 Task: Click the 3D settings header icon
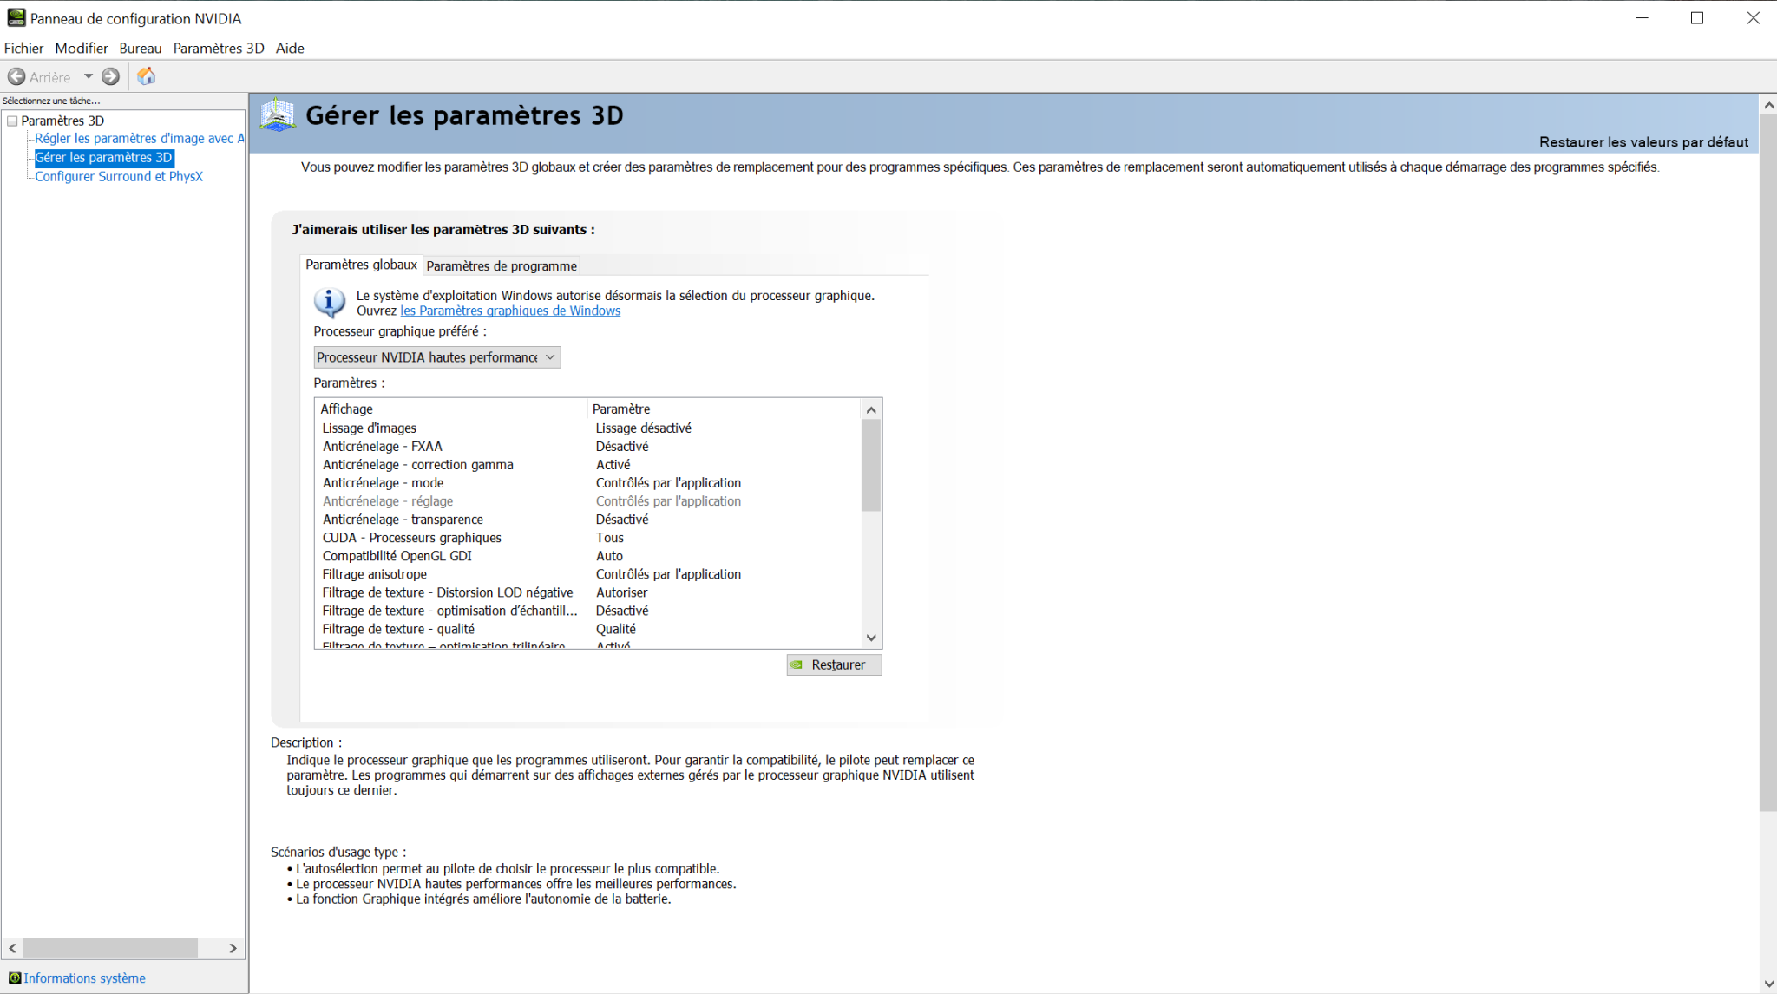point(278,115)
